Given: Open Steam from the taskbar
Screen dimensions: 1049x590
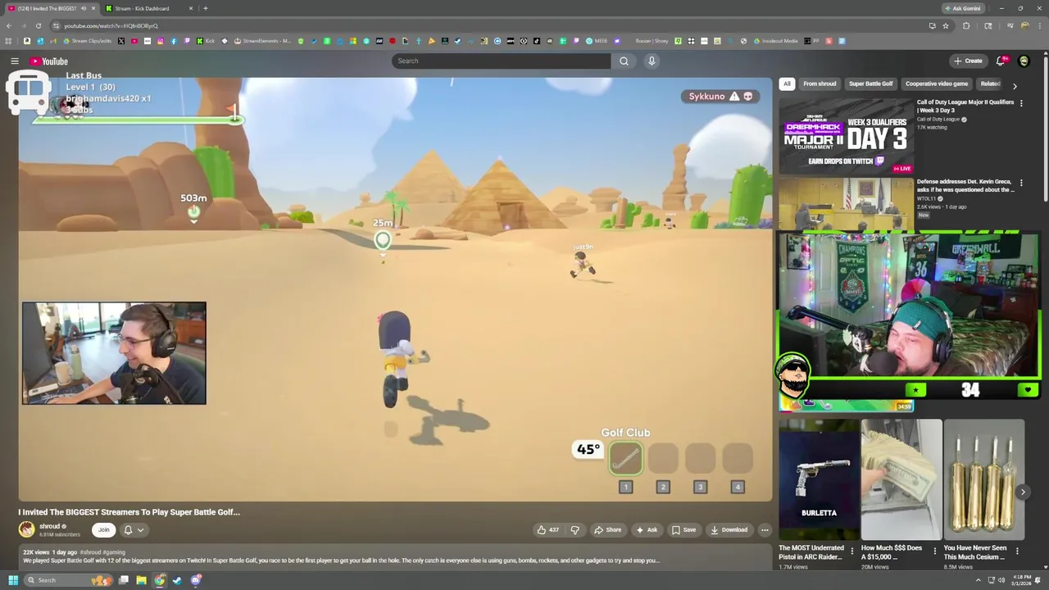Looking at the screenshot, I should 177,580.
